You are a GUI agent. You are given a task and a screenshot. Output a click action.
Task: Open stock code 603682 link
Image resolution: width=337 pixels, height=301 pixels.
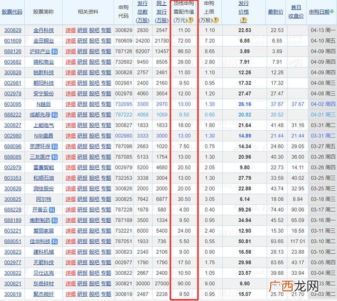[x=13, y=62]
